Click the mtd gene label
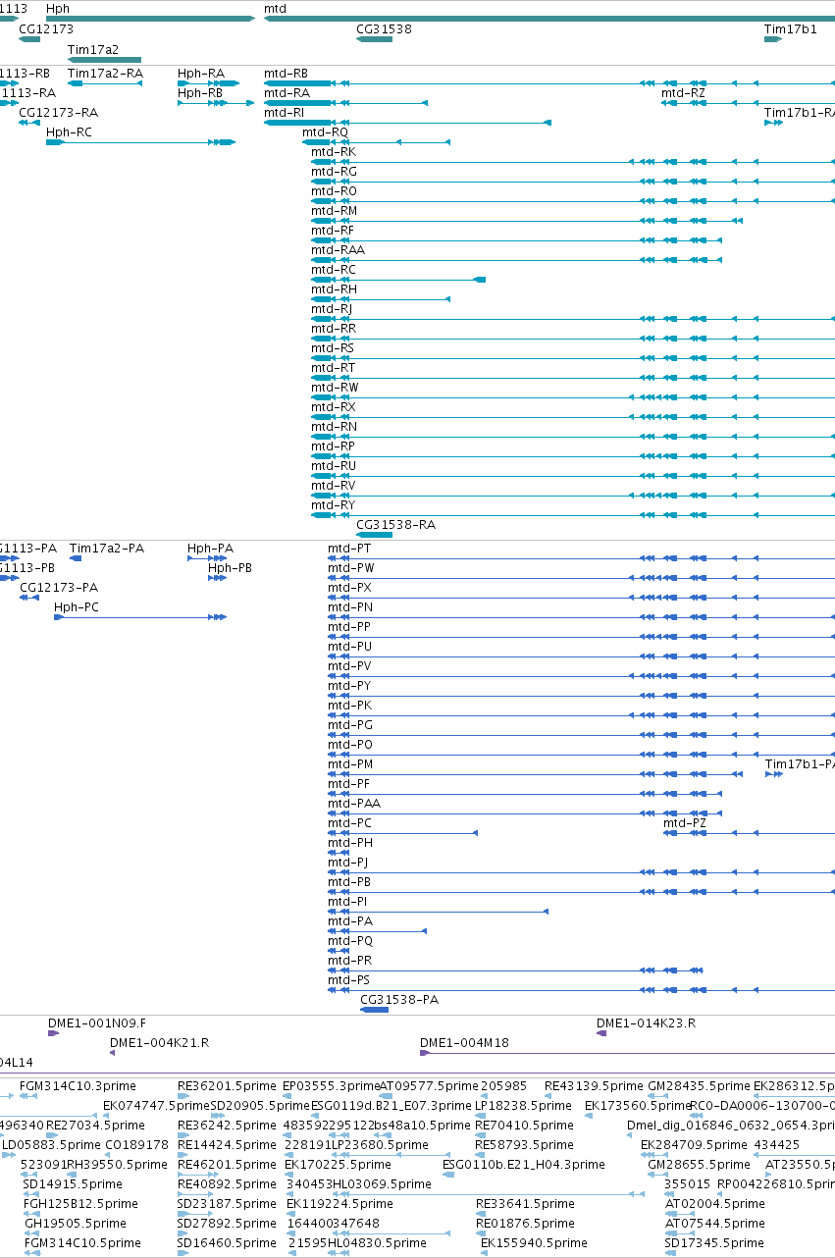This screenshot has width=835, height=1258. 276,8
